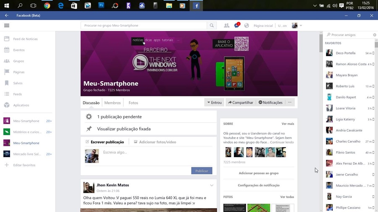Click the Publicar button
Screen dimensions: 378x212
pyautogui.click(x=202, y=171)
